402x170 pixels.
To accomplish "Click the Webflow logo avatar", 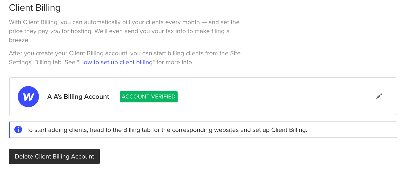I will click(x=28, y=97).
